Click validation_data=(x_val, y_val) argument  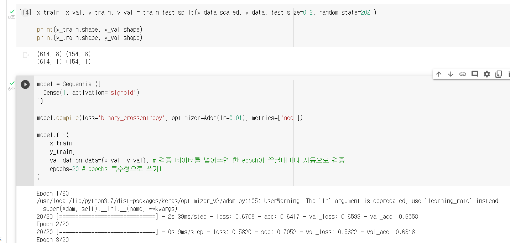(99, 160)
